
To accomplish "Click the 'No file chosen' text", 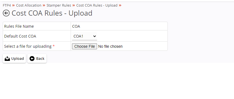I will click(110, 46).
